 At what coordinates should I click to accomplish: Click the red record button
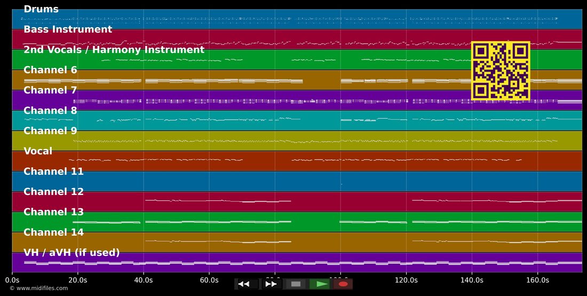[343, 284]
